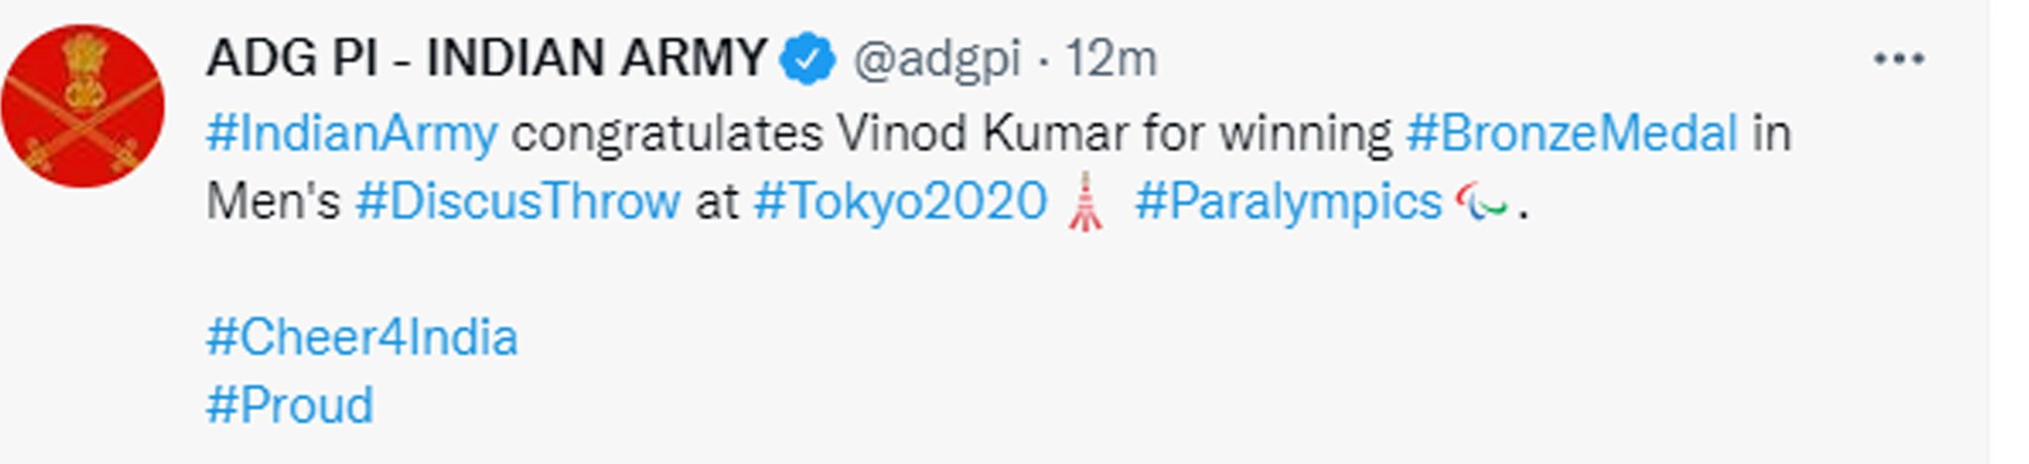Click the word "Men's" in the tweet

pyautogui.click(x=272, y=202)
